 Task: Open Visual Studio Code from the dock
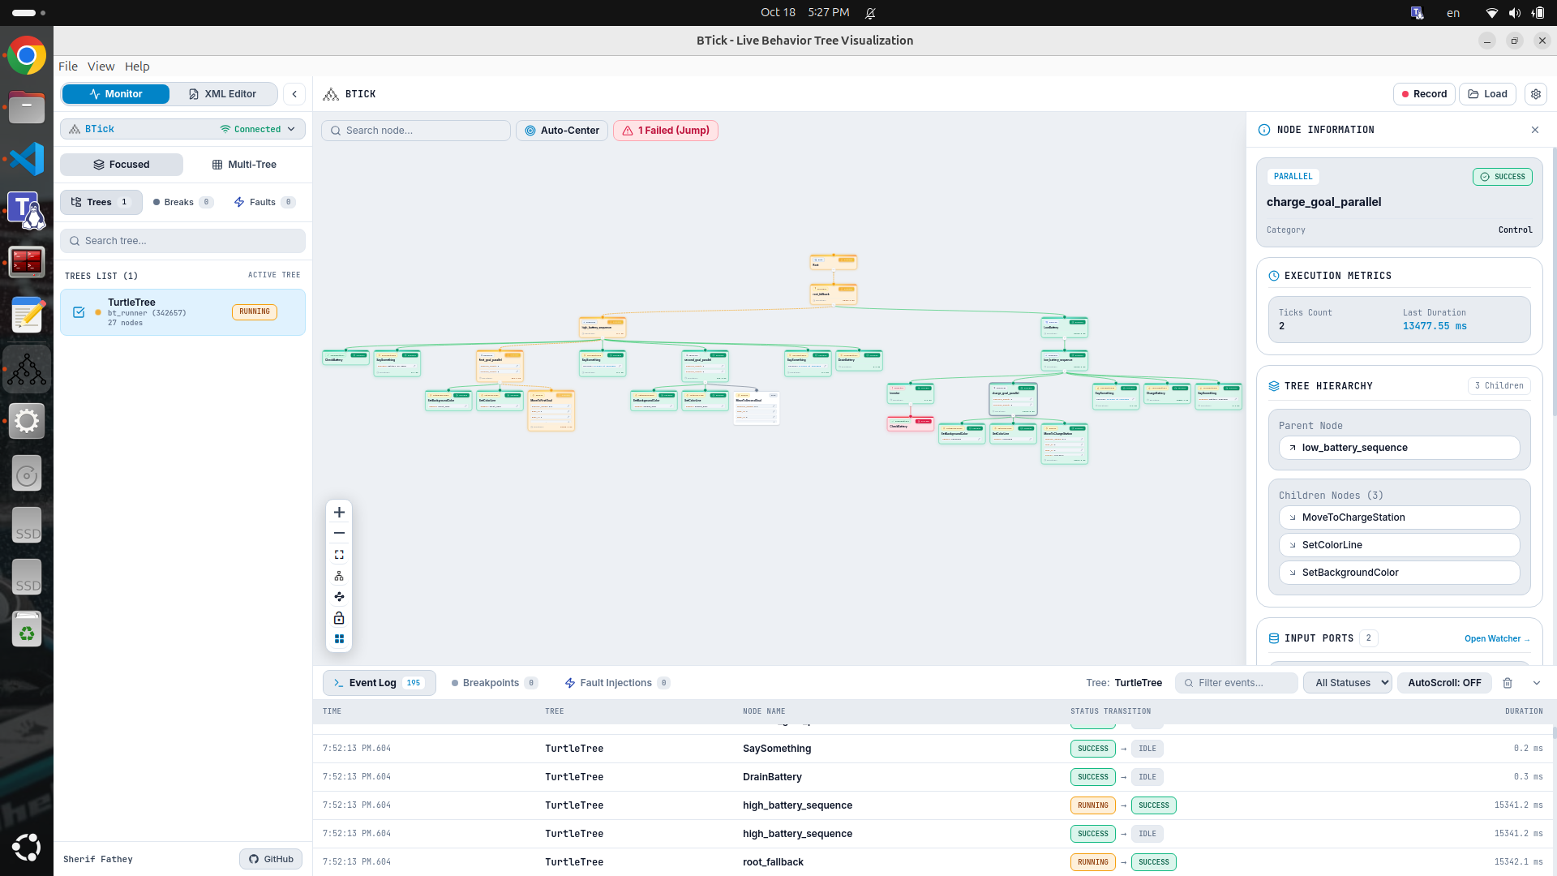coord(27,158)
